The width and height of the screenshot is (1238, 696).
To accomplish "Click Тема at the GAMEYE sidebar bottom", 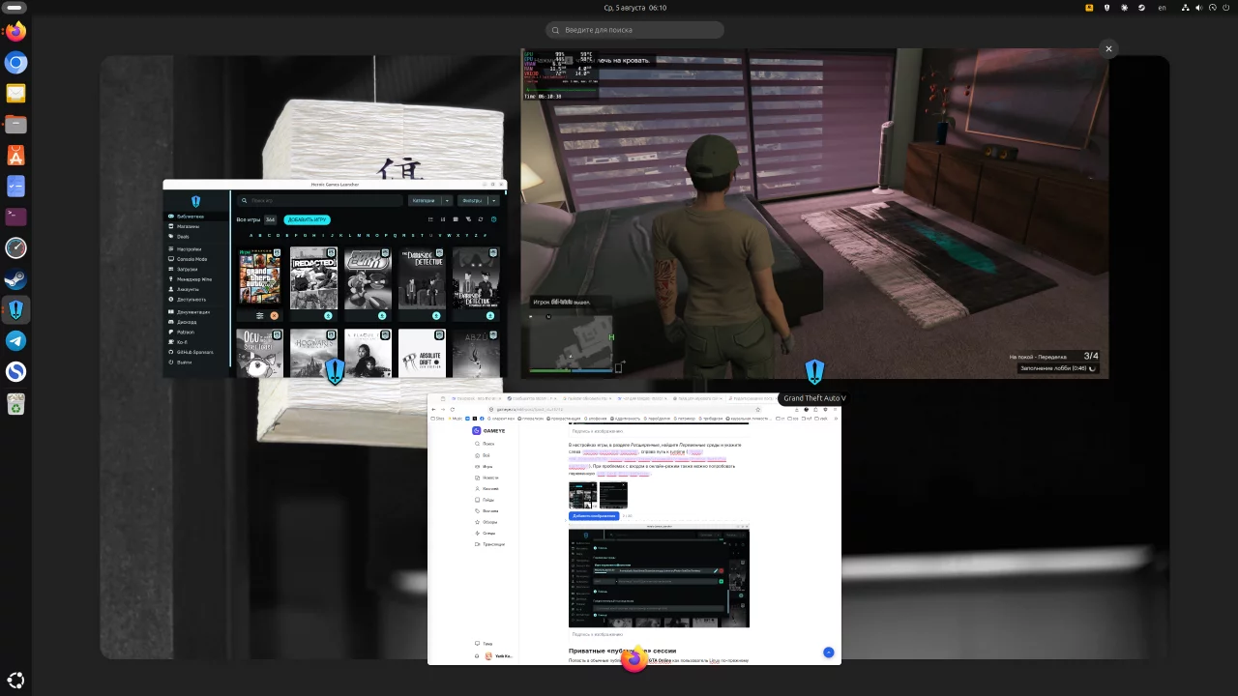I will click(x=484, y=644).
